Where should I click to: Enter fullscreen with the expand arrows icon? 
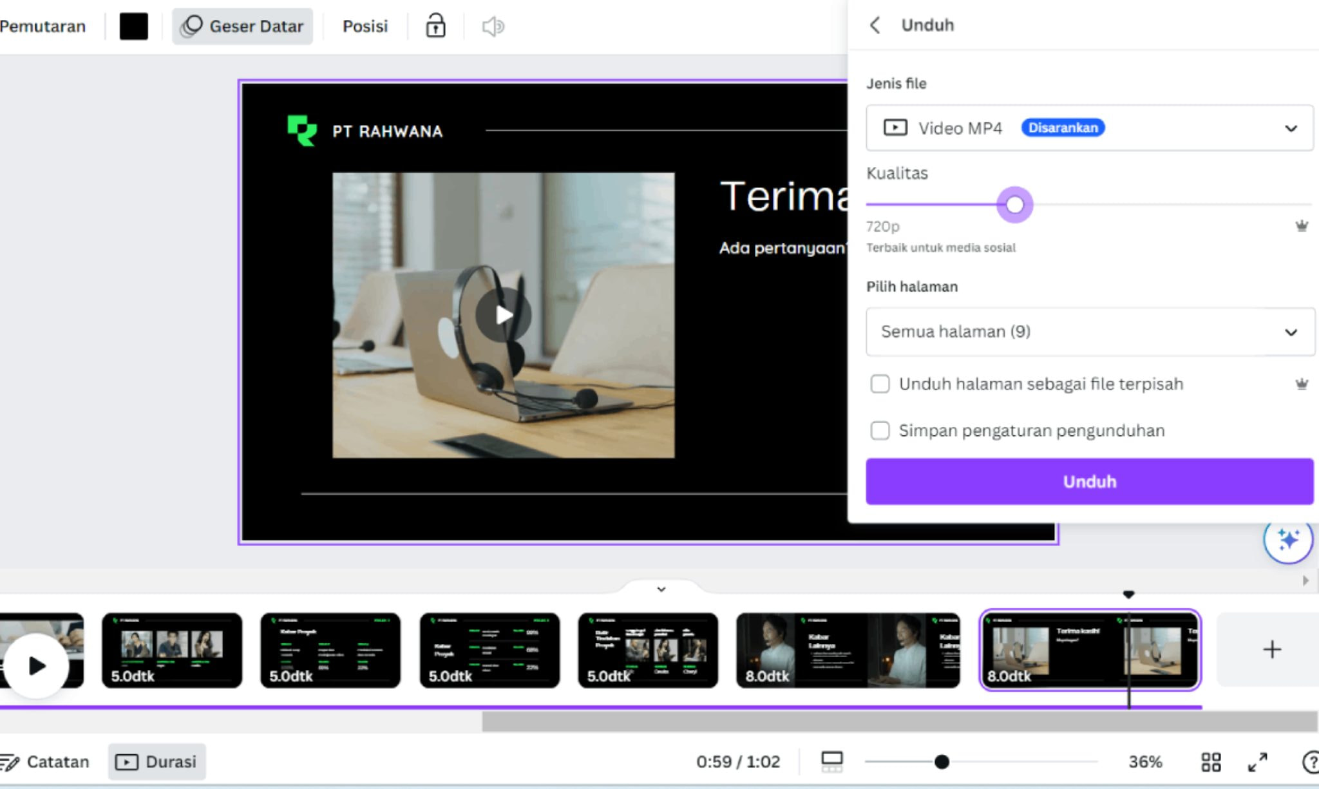1257,761
